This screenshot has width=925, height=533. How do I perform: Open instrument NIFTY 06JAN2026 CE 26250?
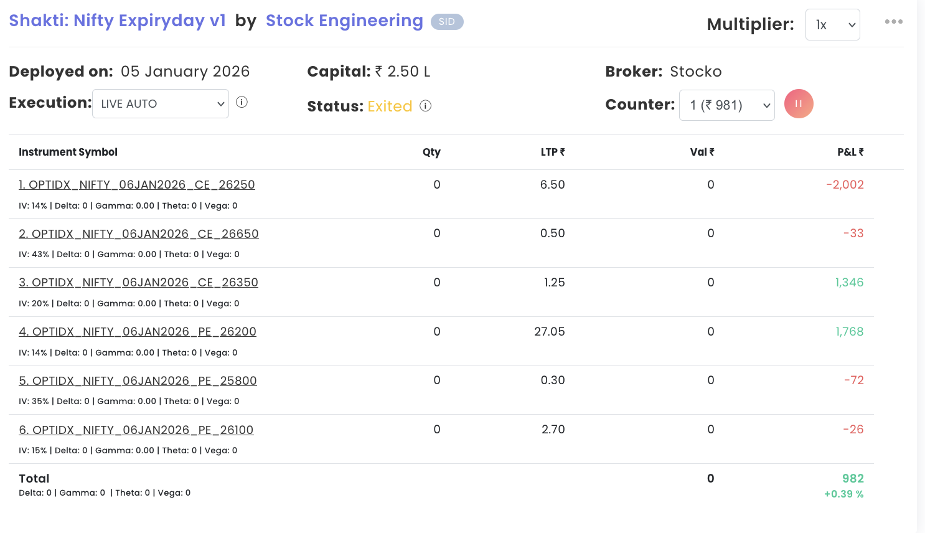[x=137, y=185]
